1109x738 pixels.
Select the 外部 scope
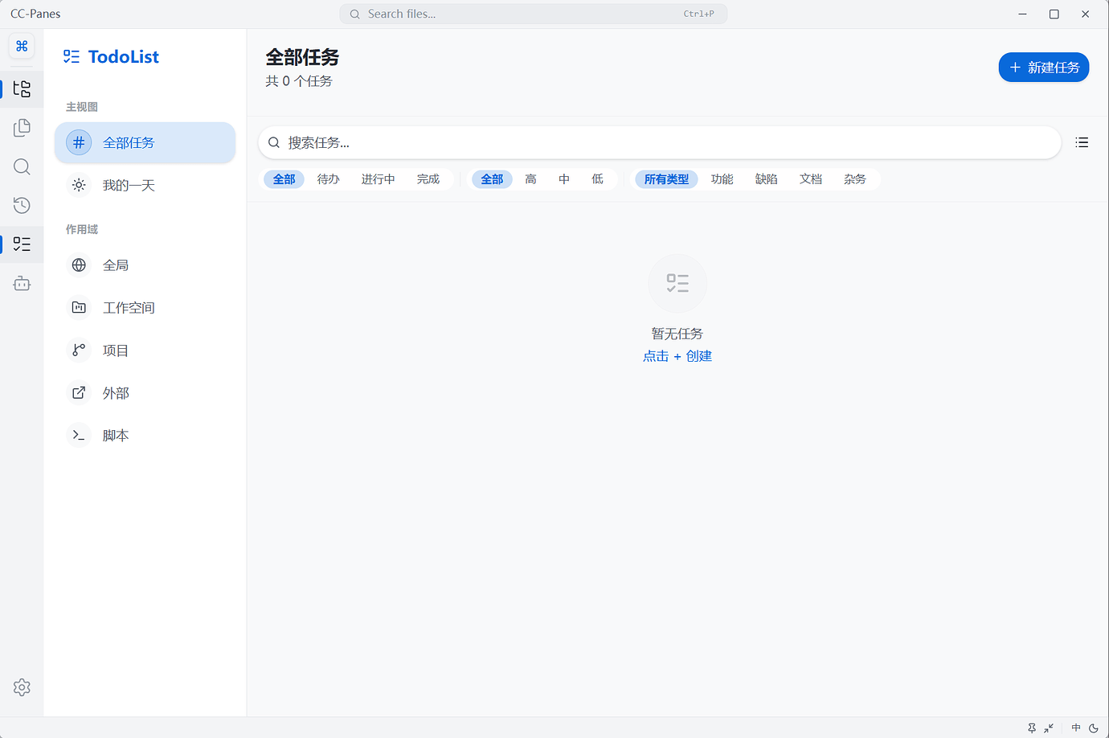(145, 393)
